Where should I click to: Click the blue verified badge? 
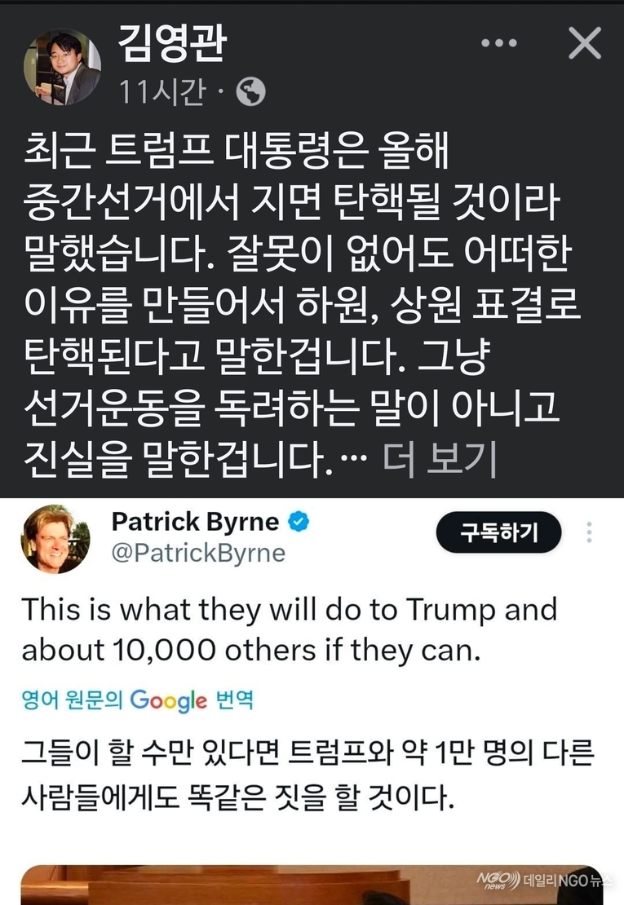[x=299, y=522]
